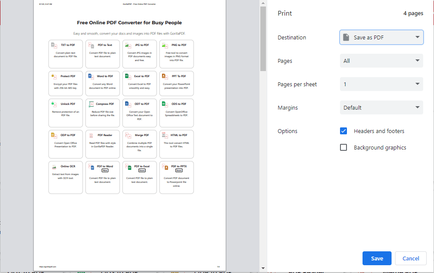This screenshot has height=273, width=434.
Task: Click the ODP to PDF icon
Action: pos(54,136)
